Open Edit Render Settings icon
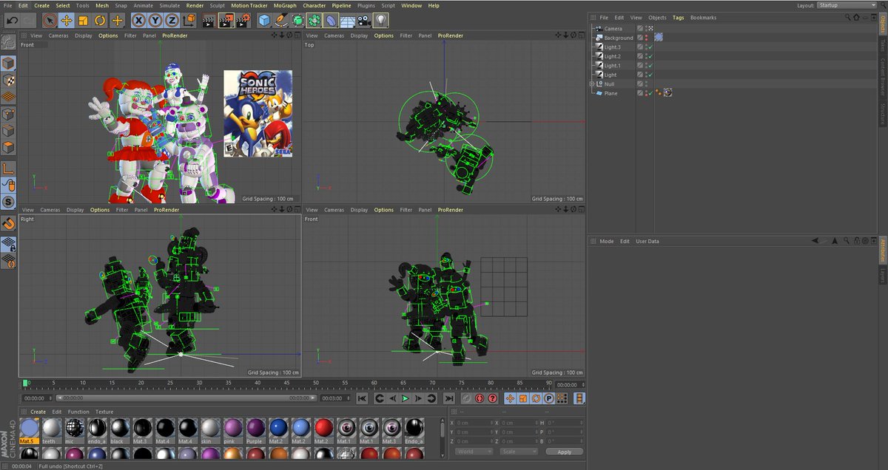Image resolution: width=888 pixels, height=470 pixels. tap(243, 20)
